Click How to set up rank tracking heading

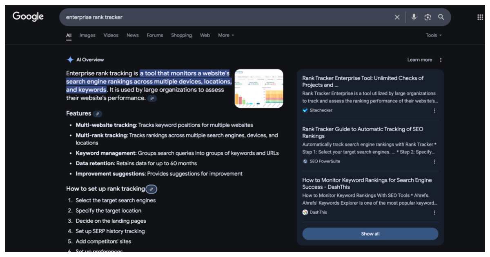[105, 188]
